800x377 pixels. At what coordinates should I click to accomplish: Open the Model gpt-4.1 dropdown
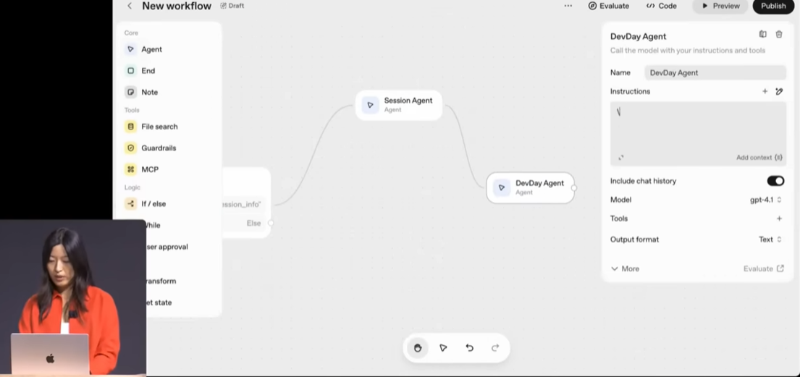point(765,200)
